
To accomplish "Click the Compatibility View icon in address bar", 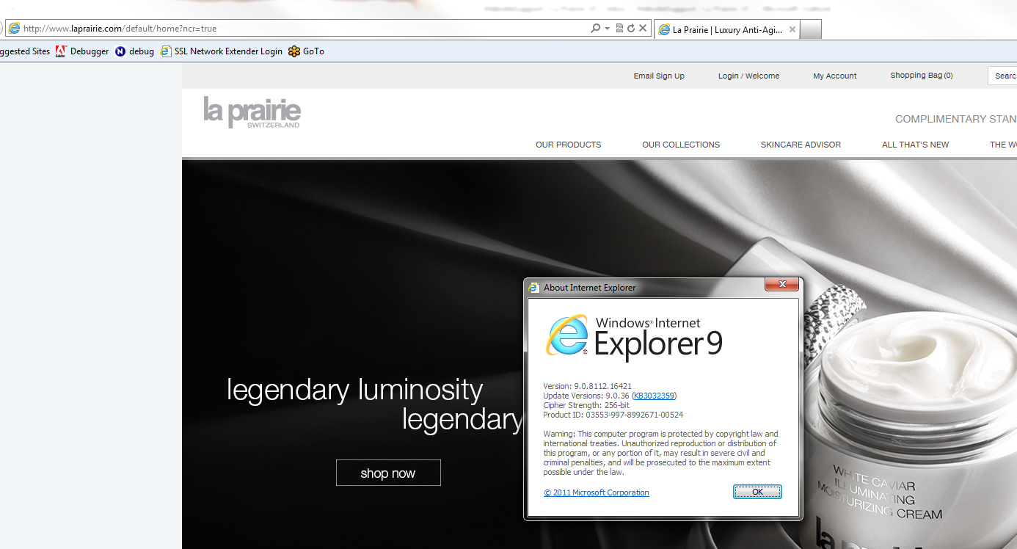I will click(x=619, y=29).
